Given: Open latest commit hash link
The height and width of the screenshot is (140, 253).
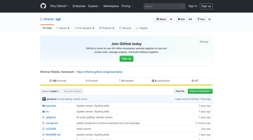Looking at the screenshot, I should (194, 99).
